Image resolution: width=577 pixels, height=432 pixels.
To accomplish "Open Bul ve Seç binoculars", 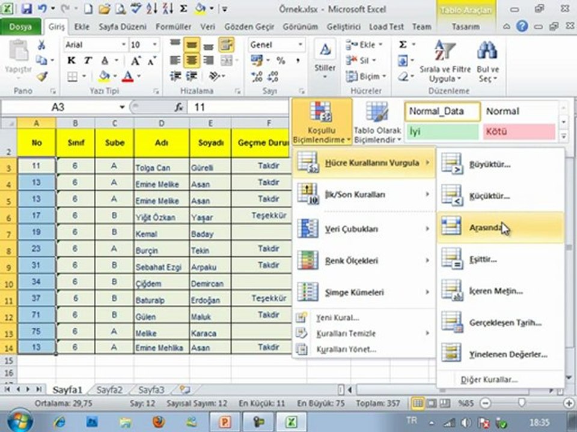I will [x=488, y=61].
